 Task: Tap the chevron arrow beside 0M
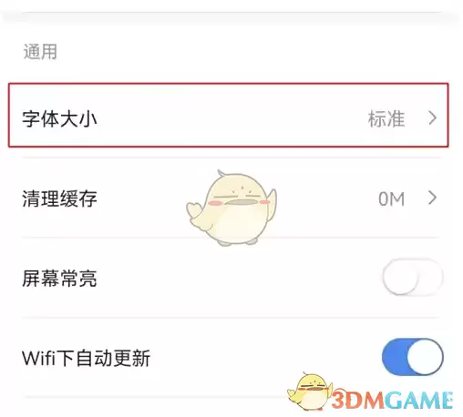(433, 198)
